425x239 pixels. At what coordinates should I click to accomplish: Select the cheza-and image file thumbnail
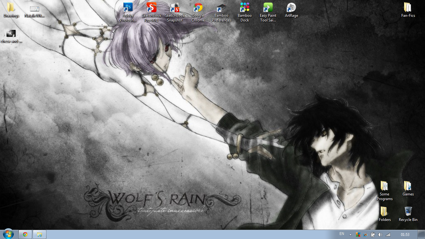point(11,34)
